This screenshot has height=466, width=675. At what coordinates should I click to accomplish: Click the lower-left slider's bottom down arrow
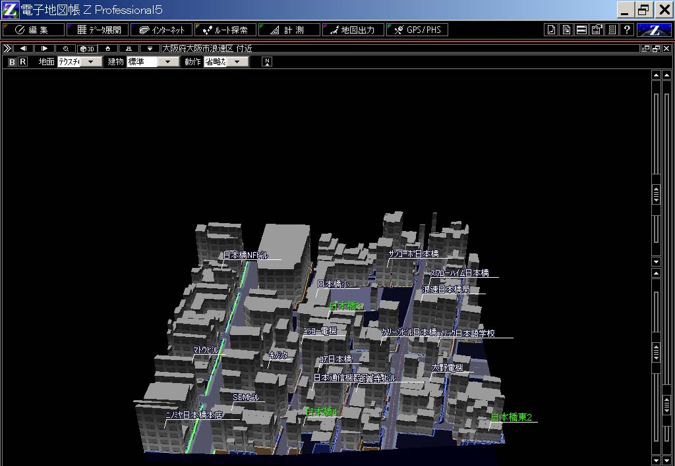point(656,461)
